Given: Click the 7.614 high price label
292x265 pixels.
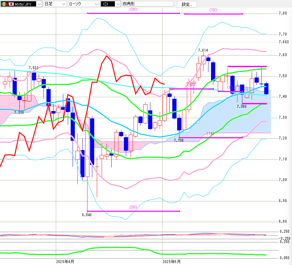Looking at the screenshot, I should tap(203, 50).
